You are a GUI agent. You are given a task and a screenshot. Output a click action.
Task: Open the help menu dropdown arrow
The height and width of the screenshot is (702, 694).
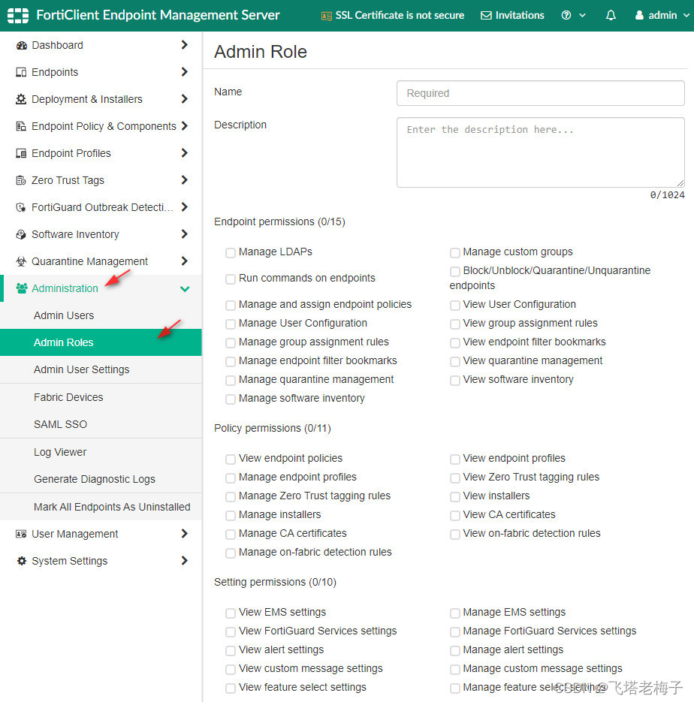point(582,15)
